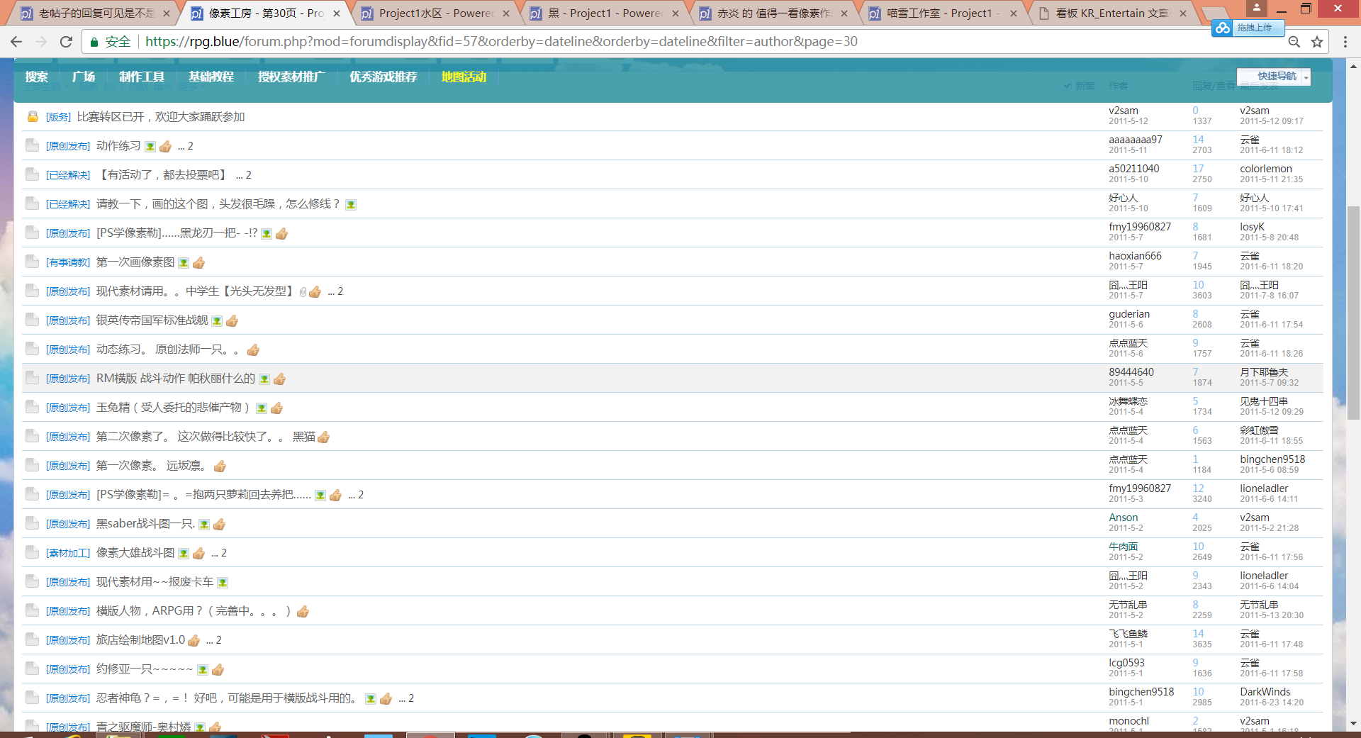Click the lock icon on 比赛转区已开 thread
This screenshot has width=1361, height=738.
click(x=33, y=116)
